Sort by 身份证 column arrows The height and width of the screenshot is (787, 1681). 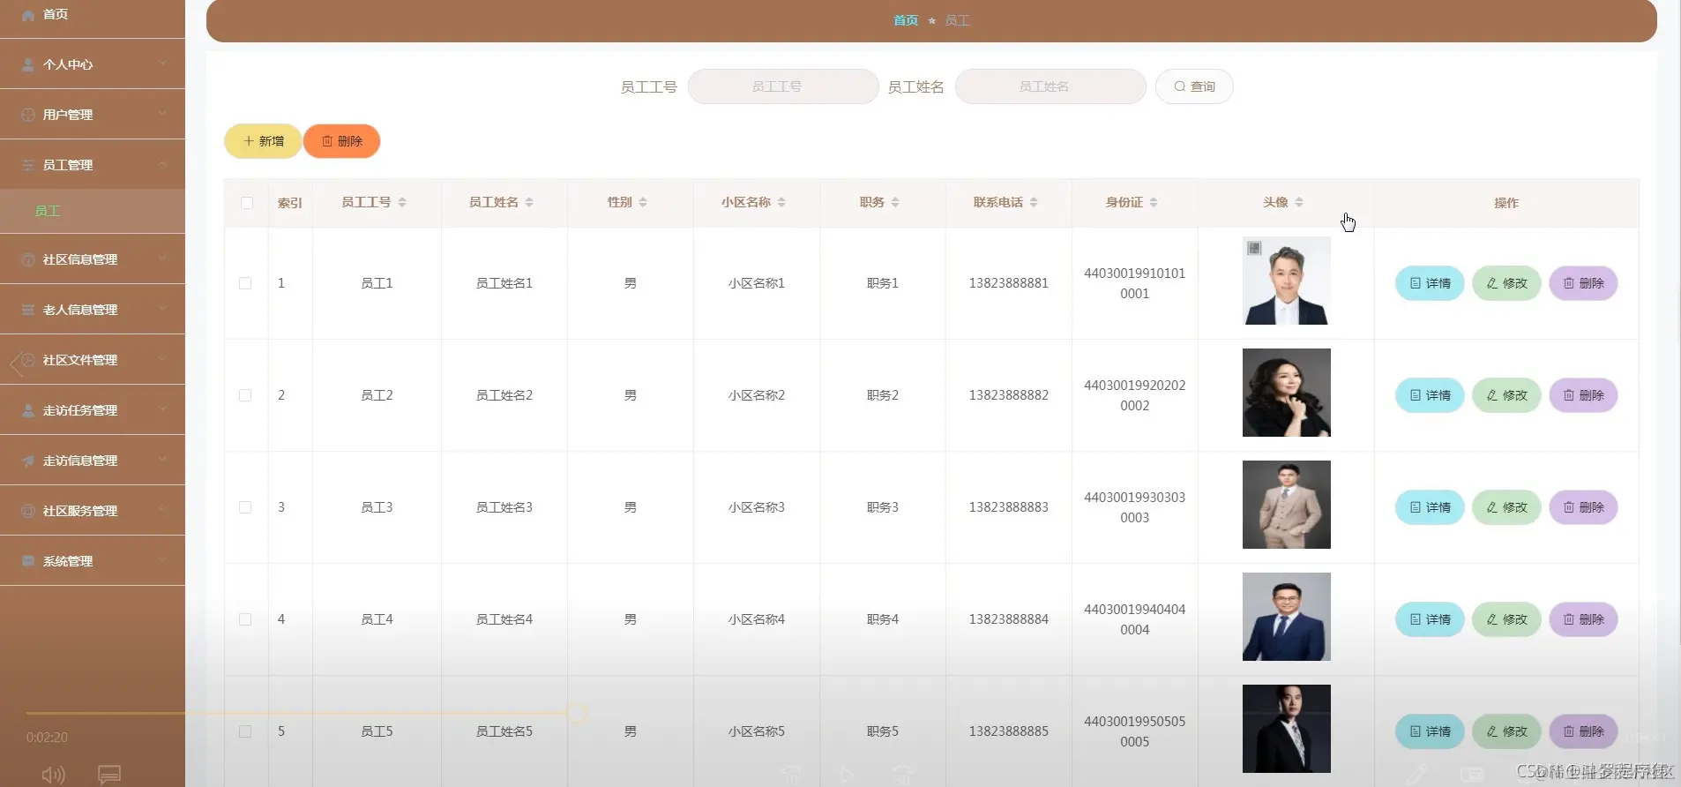1154,202
